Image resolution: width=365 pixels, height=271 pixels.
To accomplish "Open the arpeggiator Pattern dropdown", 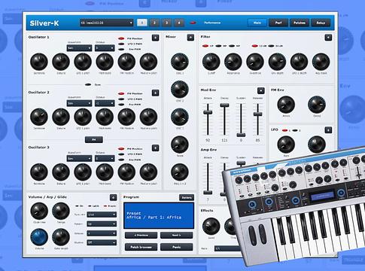I will coord(102,224).
